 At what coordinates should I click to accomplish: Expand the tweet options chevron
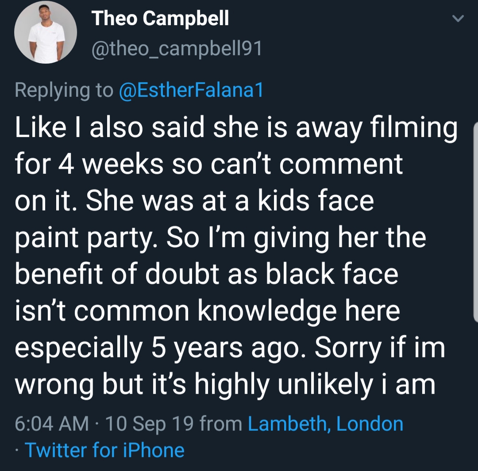[x=458, y=19]
